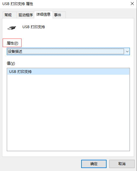Click blank tab strip area right of 事件

[x=100, y=15]
